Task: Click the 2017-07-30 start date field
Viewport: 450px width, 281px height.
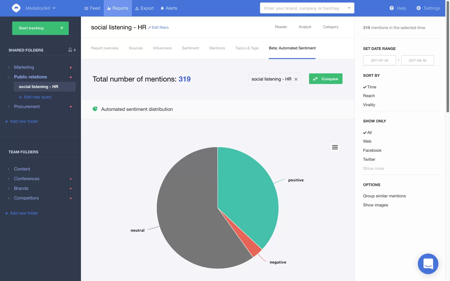Action: click(x=379, y=60)
